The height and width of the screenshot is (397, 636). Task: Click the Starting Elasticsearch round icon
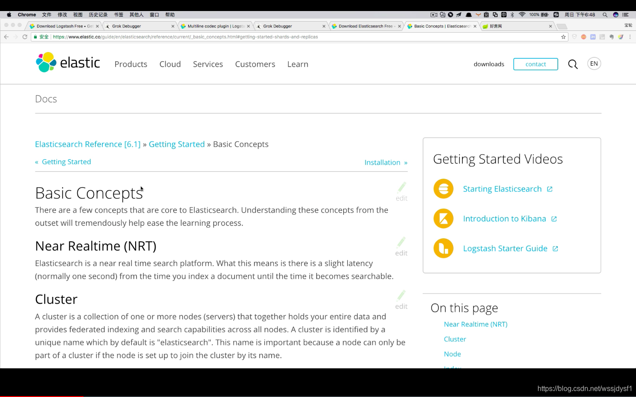(x=443, y=189)
